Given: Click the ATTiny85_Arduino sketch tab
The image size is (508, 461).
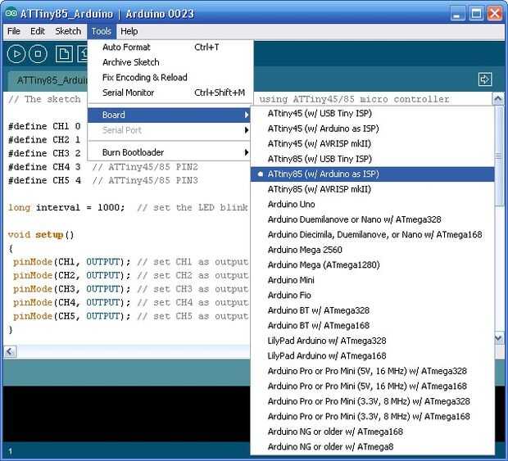Looking at the screenshot, I should [48, 80].
